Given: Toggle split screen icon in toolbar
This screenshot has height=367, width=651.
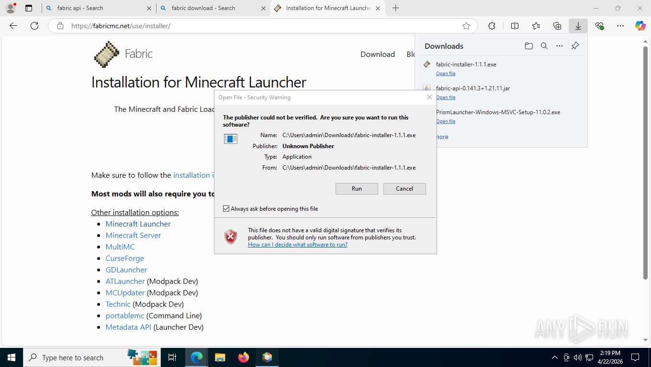Looking at the screenshot, I should tap(515, 26).
